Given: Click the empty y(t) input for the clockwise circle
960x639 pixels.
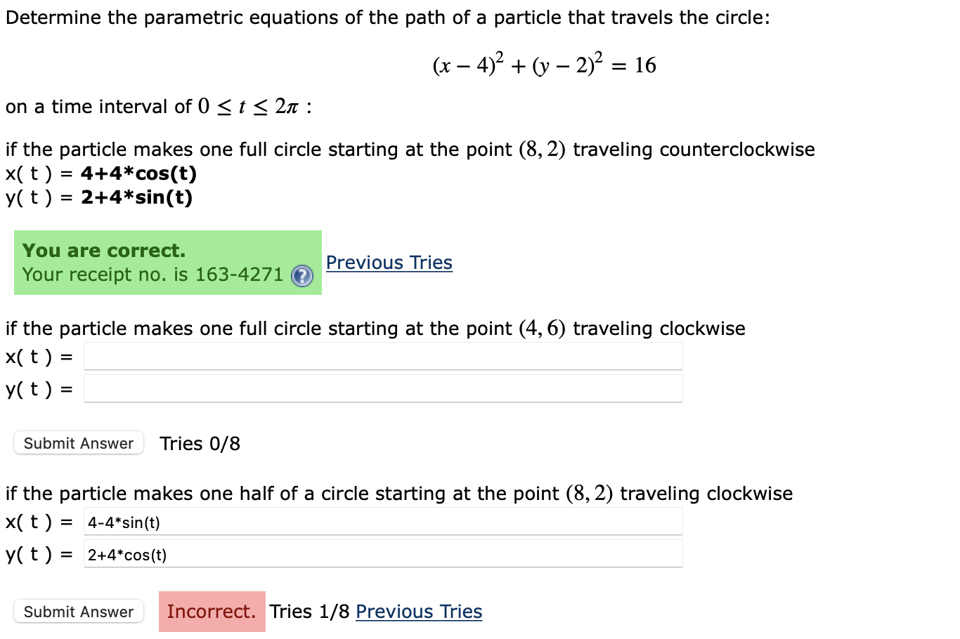Looking at the screenshot, I should tap(383, 388).
